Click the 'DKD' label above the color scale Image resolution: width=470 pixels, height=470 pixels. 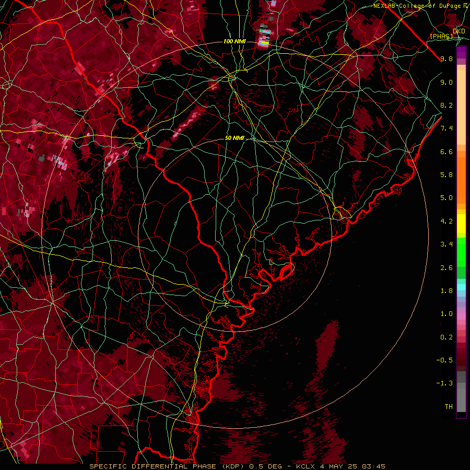coord(459,31)
